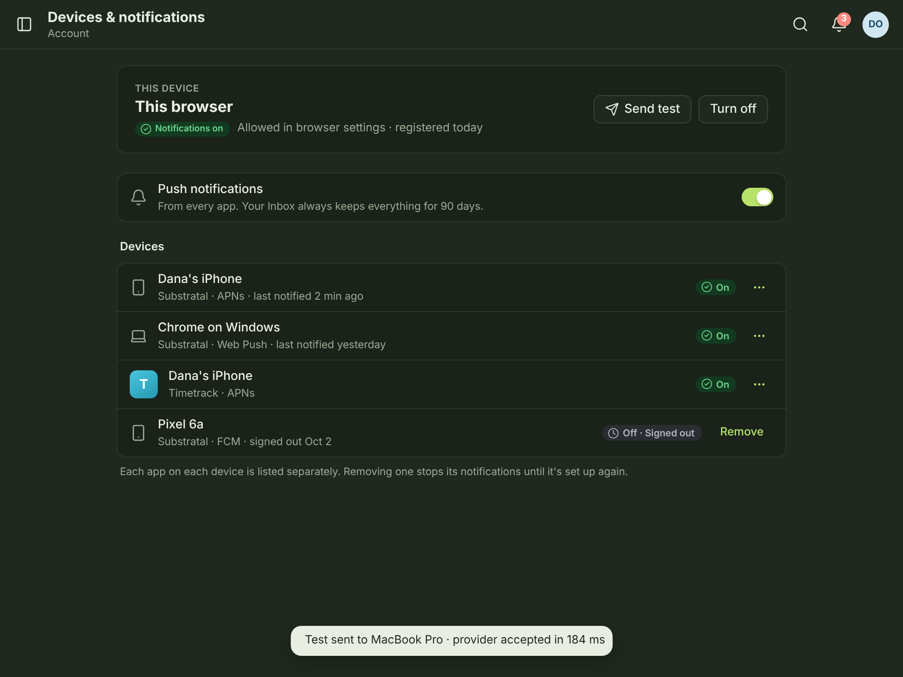Image resolution: width=903 pixels, height=677 pixels.
Task: Click the laptop icon for Chrome on Windows
Action: [x=138, y=336]
